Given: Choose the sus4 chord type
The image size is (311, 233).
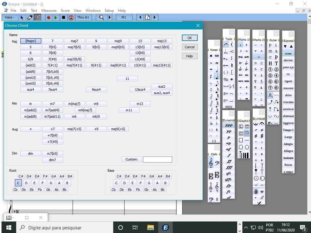Looking at the screenshot, I should 31,89.
